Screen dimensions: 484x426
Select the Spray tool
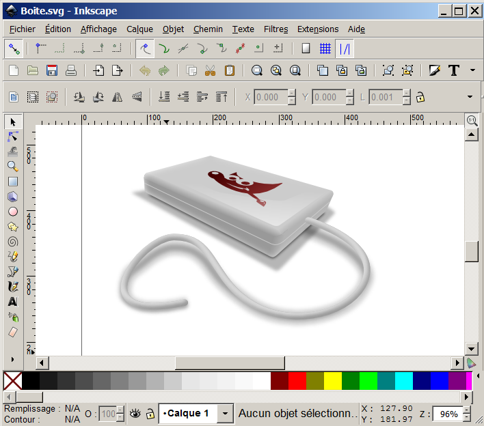(13, 317)
